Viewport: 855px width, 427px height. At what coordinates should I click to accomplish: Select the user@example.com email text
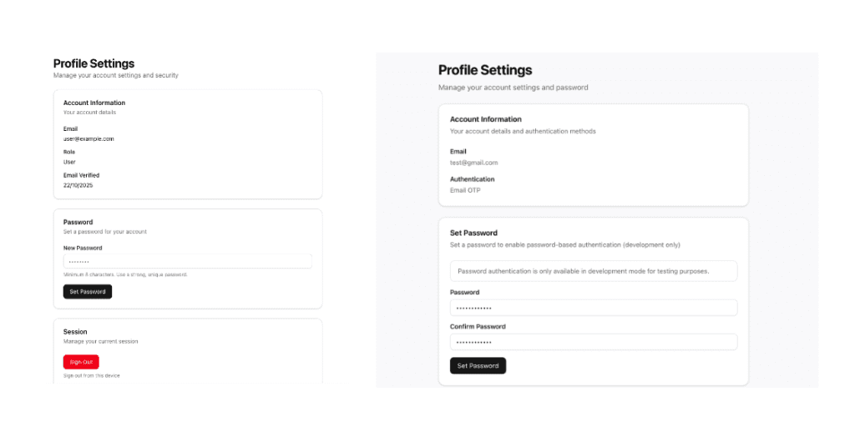point(89,138)
